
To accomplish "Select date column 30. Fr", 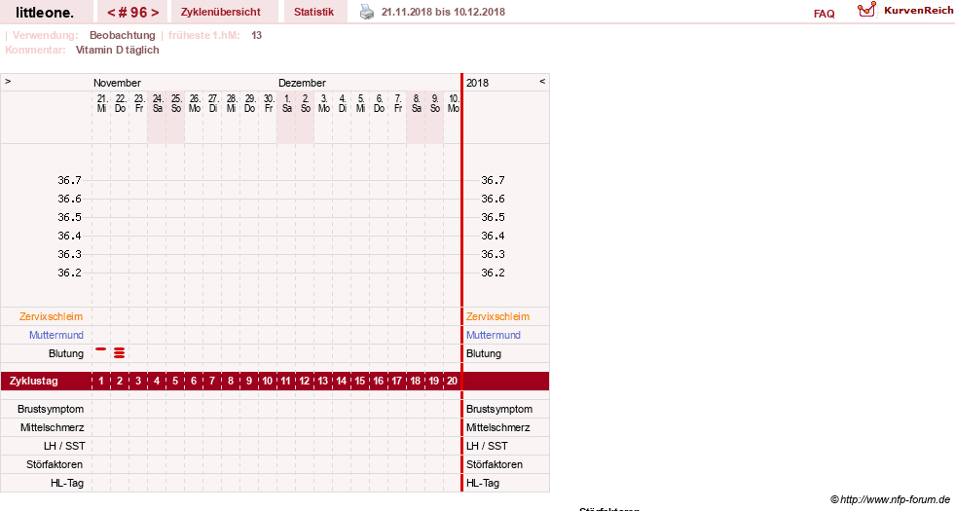I will 269,103.
